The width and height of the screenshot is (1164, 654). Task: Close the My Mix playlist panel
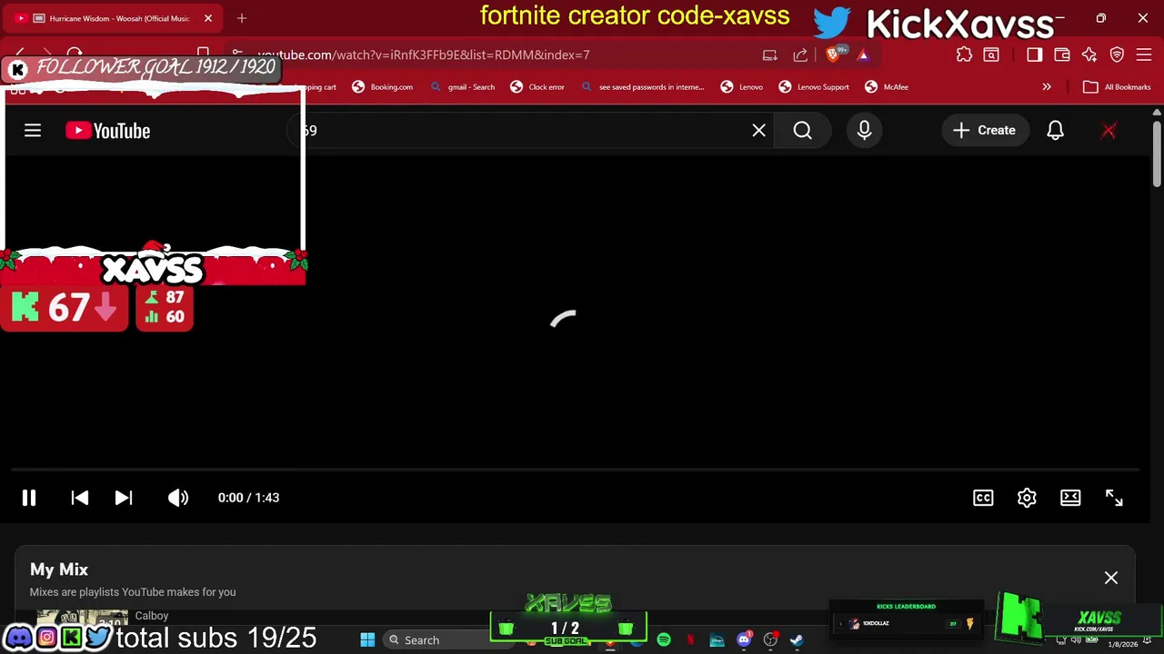tap(1111, 578)
